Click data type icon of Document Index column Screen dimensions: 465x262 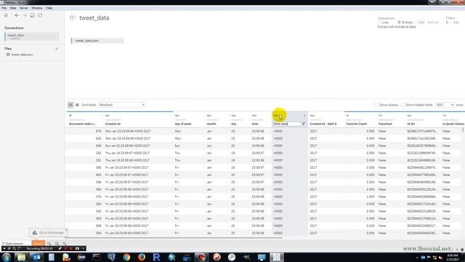coord(70,116)
